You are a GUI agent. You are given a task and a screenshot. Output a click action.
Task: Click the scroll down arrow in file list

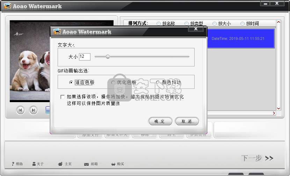[x=278, y=108]
